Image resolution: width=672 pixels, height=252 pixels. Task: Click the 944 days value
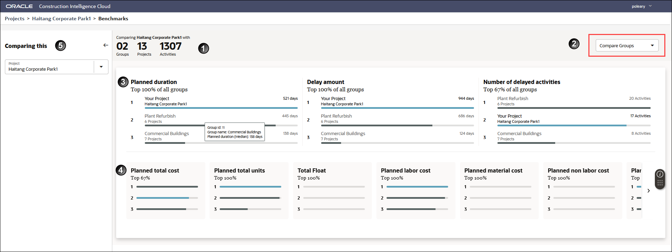466,98
